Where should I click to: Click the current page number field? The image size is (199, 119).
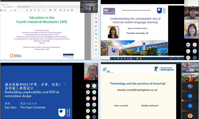tap(19, 10)
